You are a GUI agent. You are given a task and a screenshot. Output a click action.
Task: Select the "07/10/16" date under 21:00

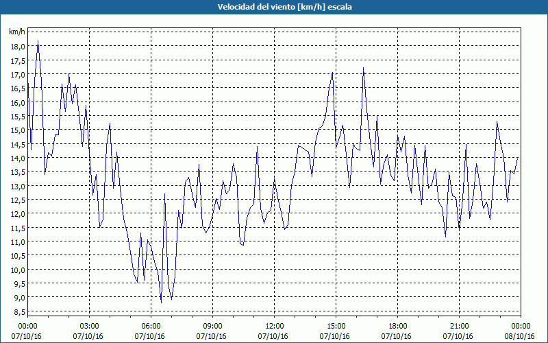click(x=458, y=336)
